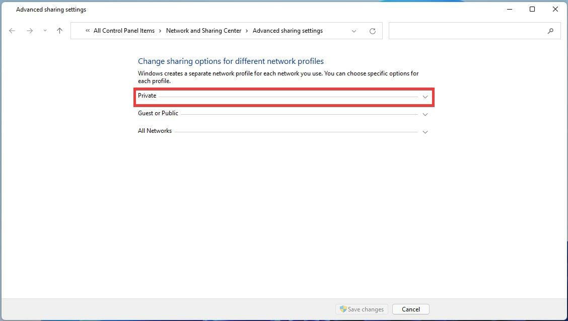Viewport: 568px width, 321px height.
Task: Click the breadcrumb overflow double-chevron
Action: tap(87, 31)
